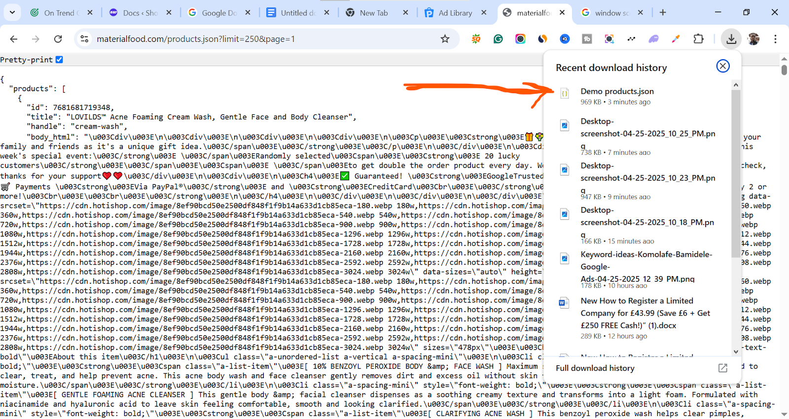Bookmark this page with the star
The image size is (789, 419).
pos(445,39)
